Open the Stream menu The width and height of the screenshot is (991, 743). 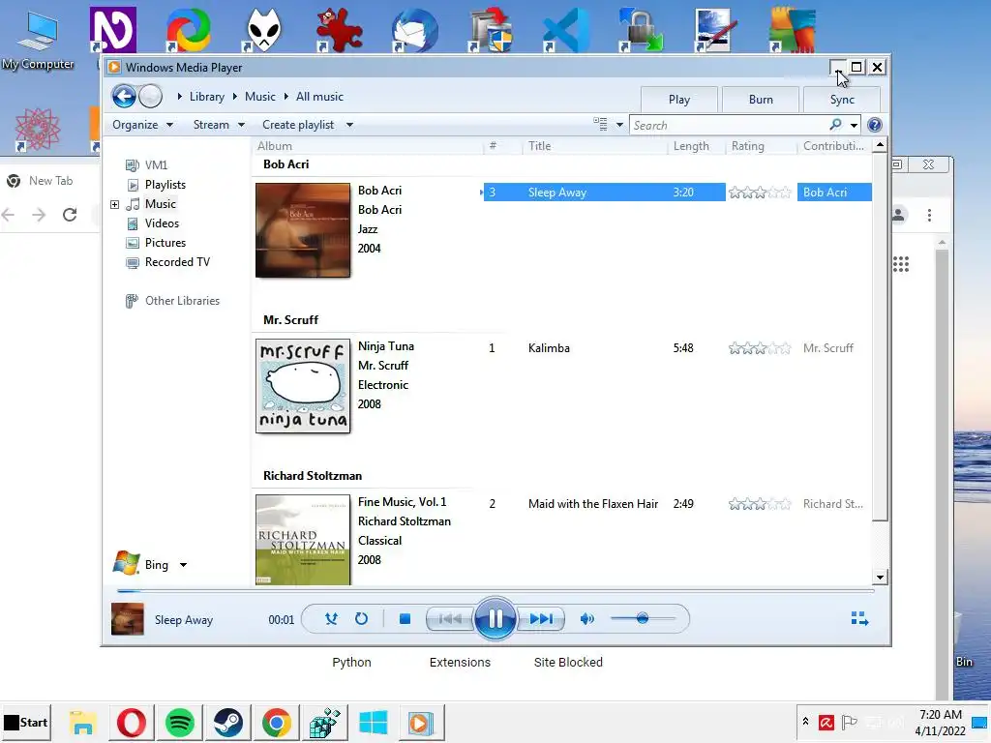pyautogui.click(x=218, y=125)
